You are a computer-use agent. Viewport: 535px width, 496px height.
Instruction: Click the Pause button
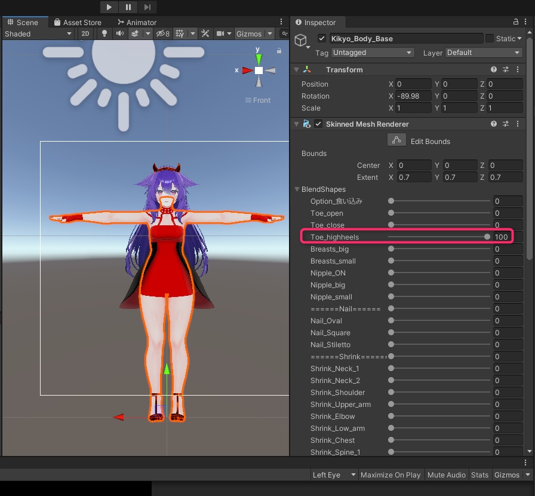(128, 7)
